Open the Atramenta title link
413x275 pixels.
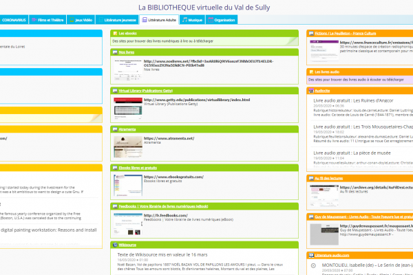pos(127,129)
